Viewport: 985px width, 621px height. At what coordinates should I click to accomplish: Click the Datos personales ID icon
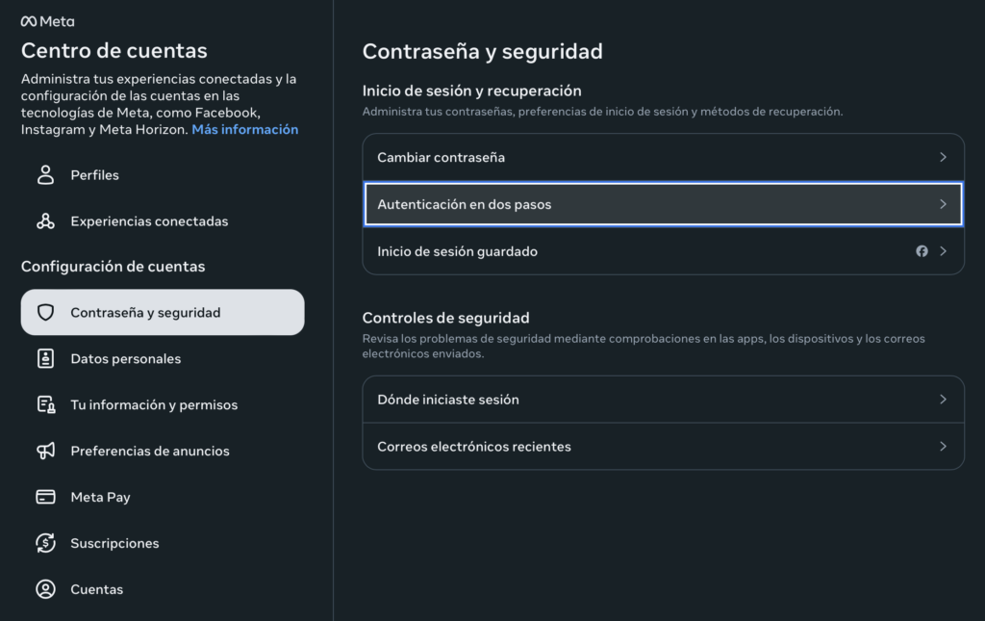coord(45,359)
